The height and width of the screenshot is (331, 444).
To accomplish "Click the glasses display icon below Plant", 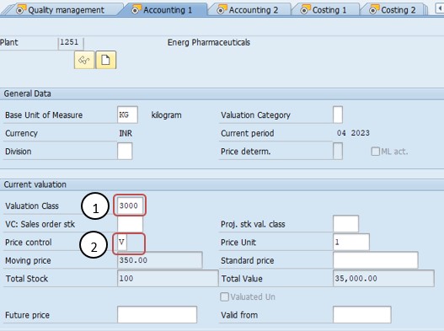I will tap(84, 60).
